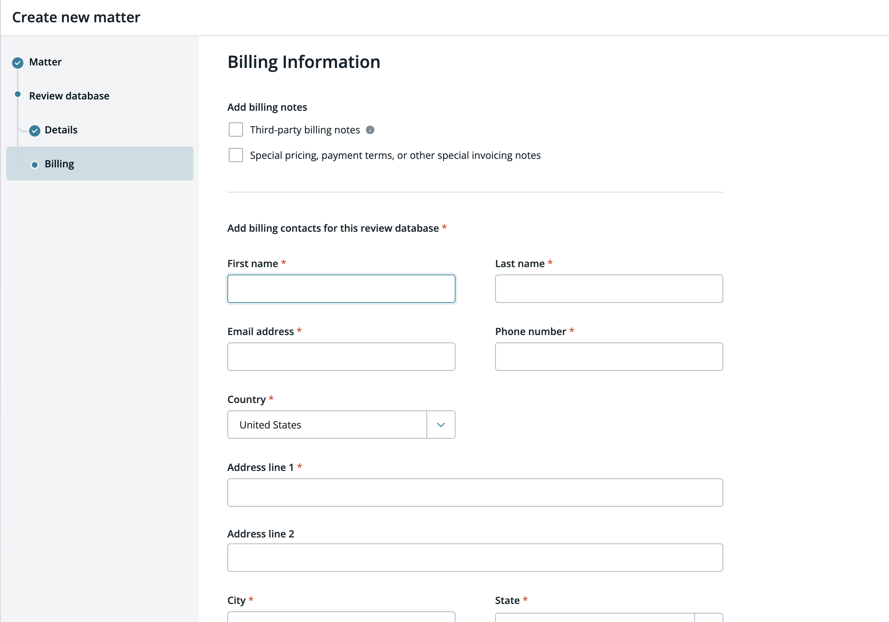Open the Country dropdown arrow
The height and width of the screenshot is (622, 889).
[x=441, y=425]
